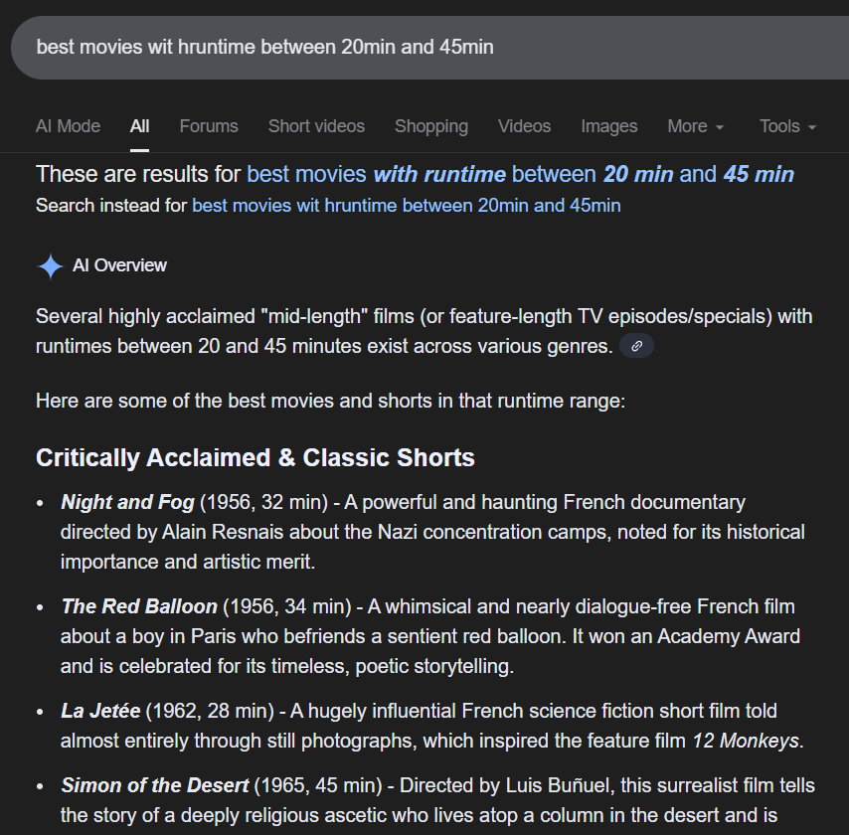Image resolution: width=849 pixels, height=835 pixels.
Task: Open the Forums tab
Action: coord(209,126)
